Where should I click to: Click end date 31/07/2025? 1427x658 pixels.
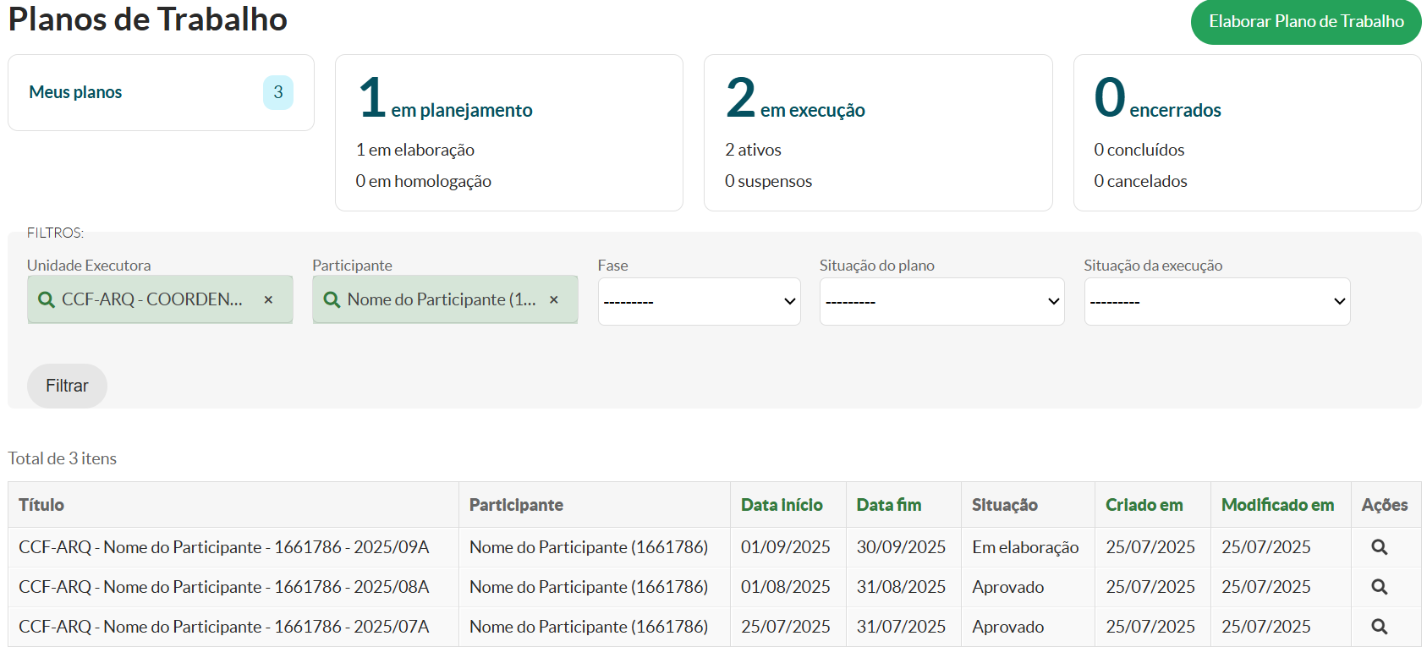(x=901, y=627)
